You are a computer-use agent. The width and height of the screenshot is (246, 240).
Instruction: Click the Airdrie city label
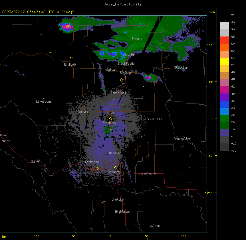coord(115,153)
